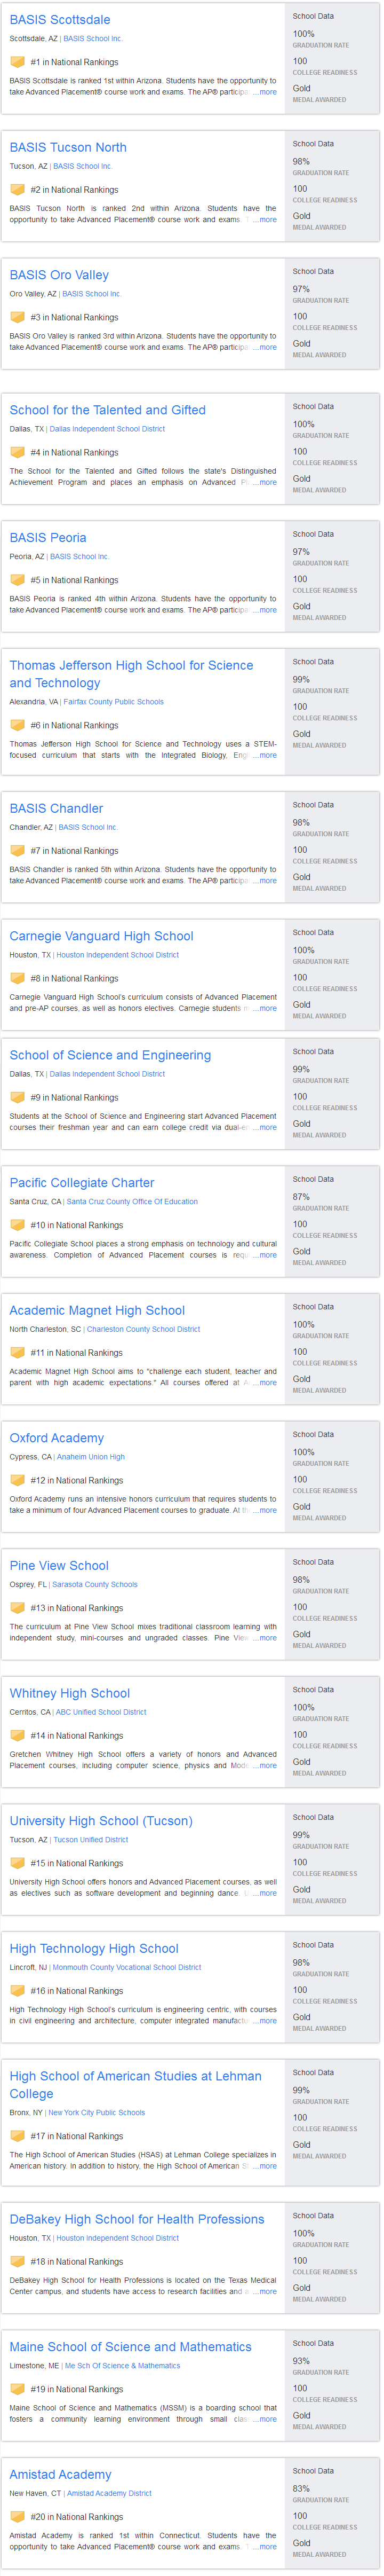384x2576 pixels.
Task: Open the Fairfax County Public Schools district link
Action: tap(114, 702)
